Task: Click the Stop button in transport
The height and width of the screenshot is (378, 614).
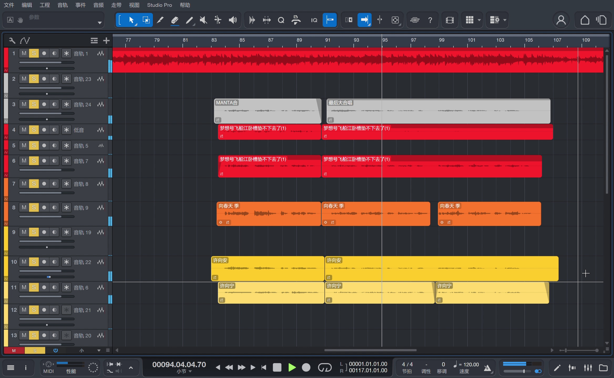Action: [277, 367]
